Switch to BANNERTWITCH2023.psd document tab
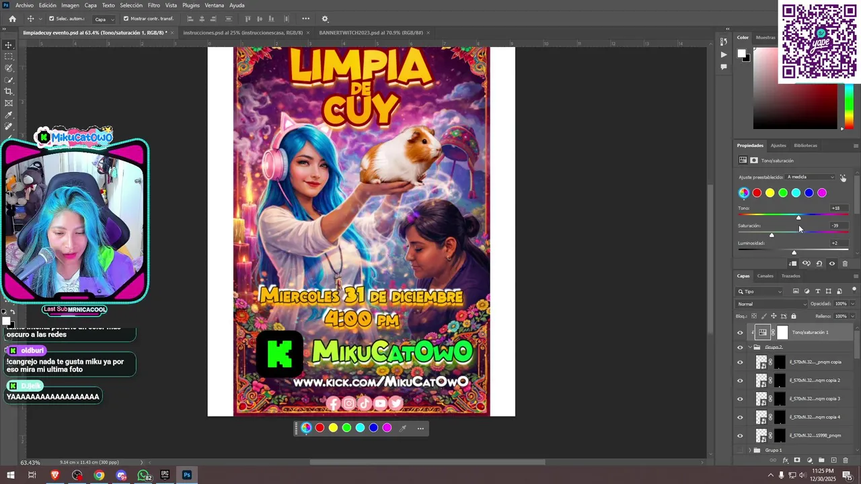This screenshot has width=861, height=484. [371, 32]
